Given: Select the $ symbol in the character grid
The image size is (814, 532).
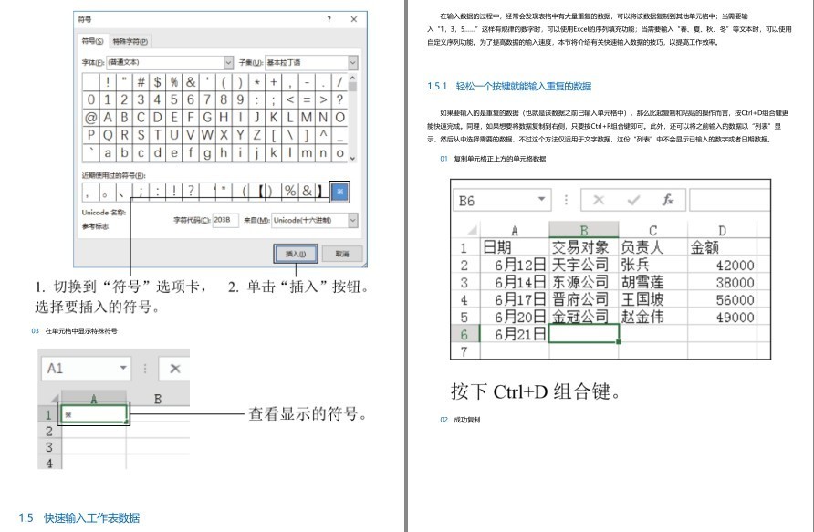Looking at the screenshot, I should (x=157, y=81).
